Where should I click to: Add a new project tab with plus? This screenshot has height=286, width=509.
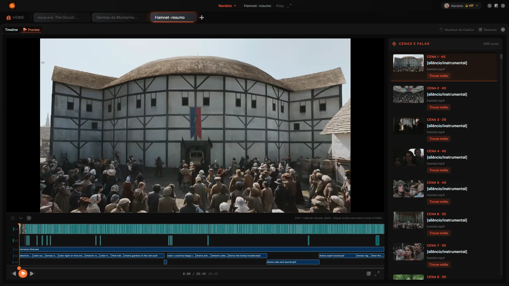pos(202,17)
